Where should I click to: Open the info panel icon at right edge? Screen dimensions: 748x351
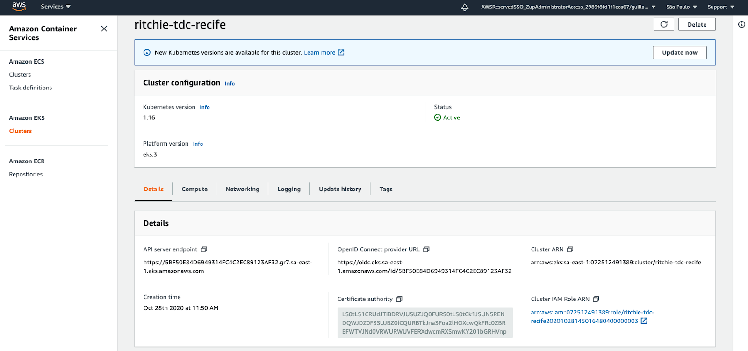point(741,24)
